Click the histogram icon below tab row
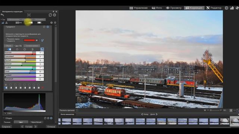The height and width of the screenshot is (134, 239). tap(3, 23)
